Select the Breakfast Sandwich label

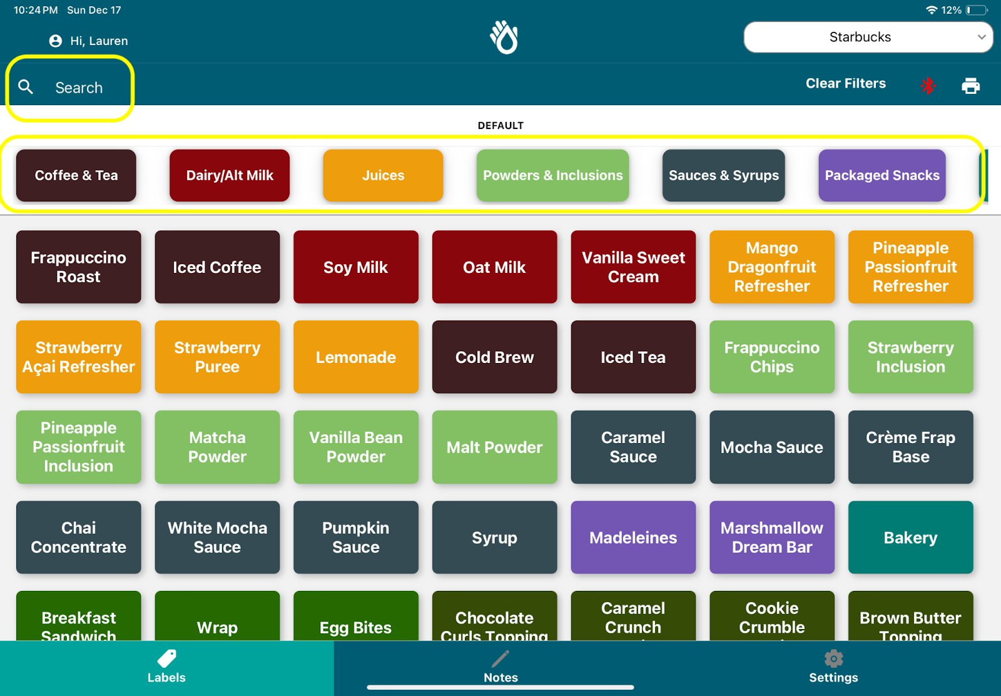(79, 617)
